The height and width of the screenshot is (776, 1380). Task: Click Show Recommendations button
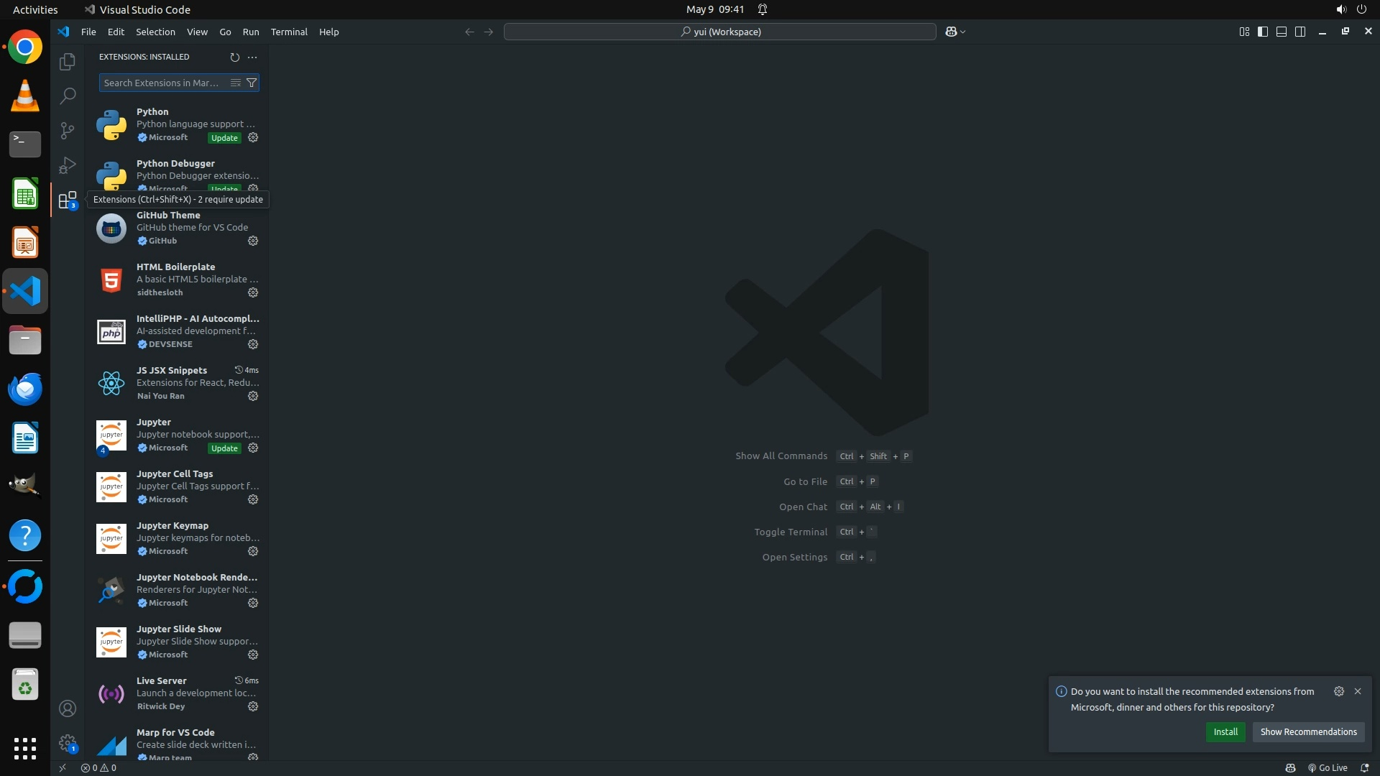click(1308, 731)
